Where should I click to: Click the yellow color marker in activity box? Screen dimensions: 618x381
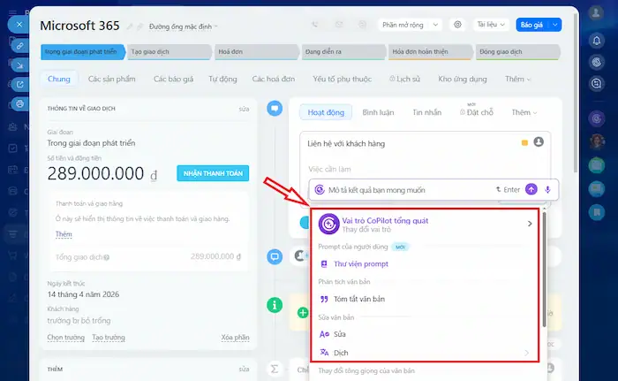coord(524,143)
